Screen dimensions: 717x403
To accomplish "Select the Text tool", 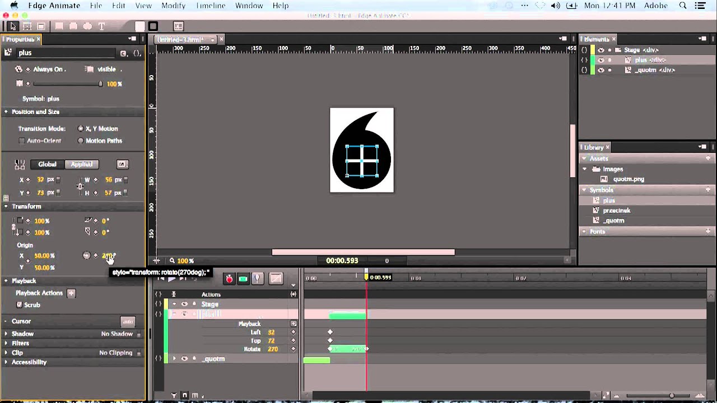I will pos(101,26).
